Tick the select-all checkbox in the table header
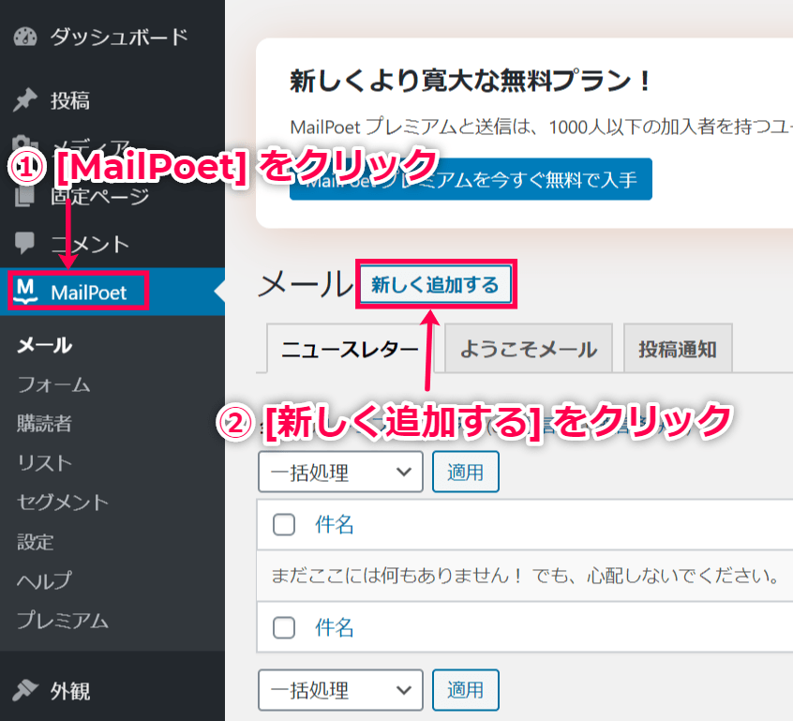Screen dimensions: 793x721 tap(284, 525)
